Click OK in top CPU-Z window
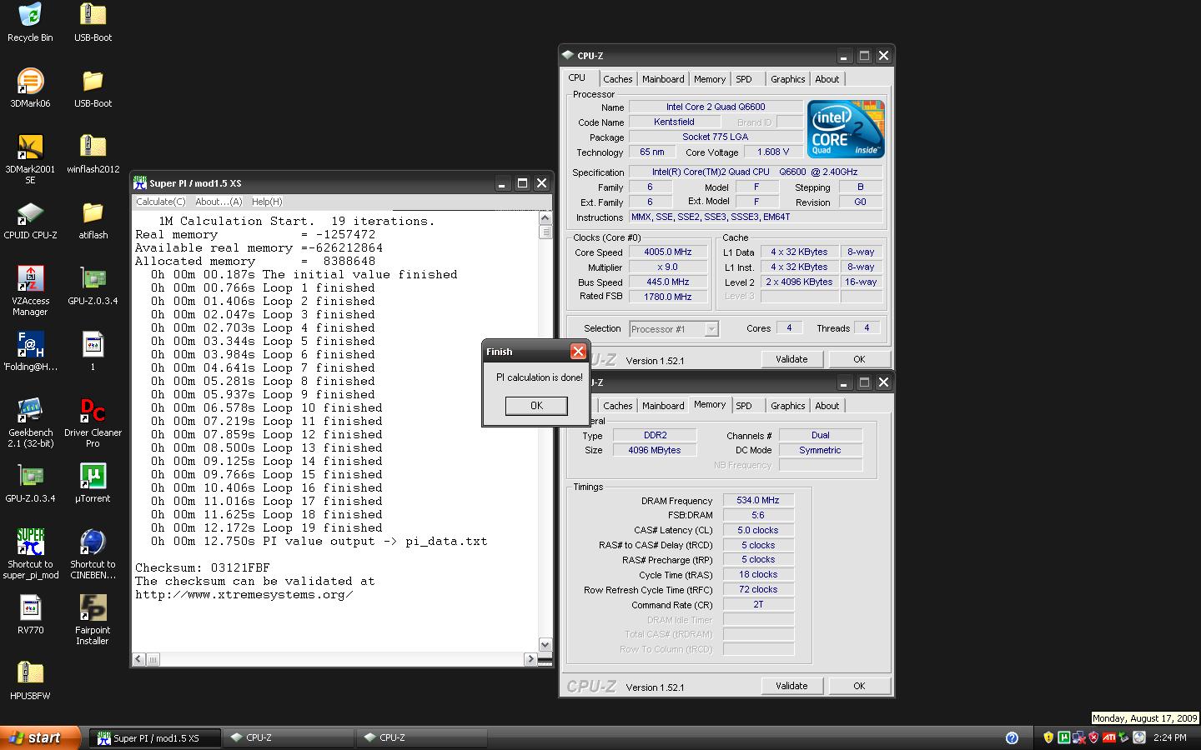Image resolution: width=1201 pixels, height=750 pixels. [859, 359]
